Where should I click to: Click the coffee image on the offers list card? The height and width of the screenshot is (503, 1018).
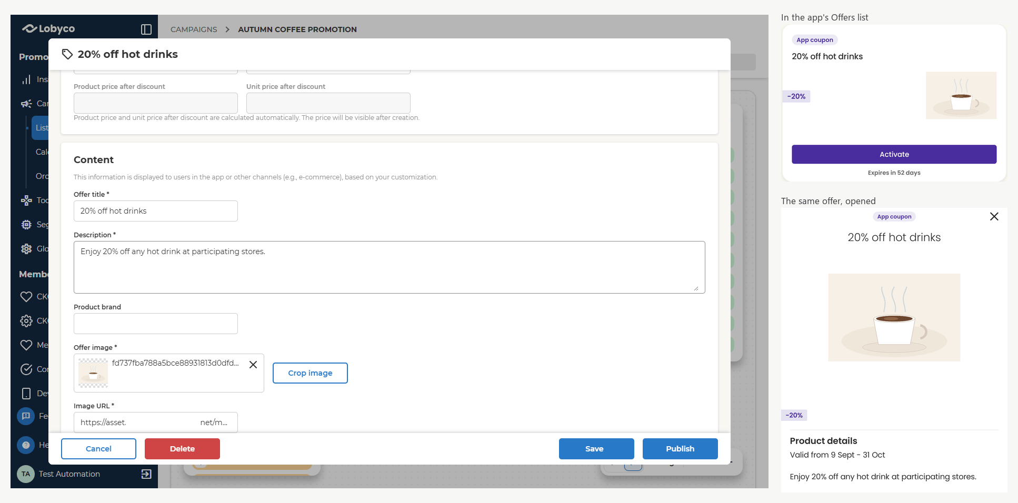coord(961,95)
